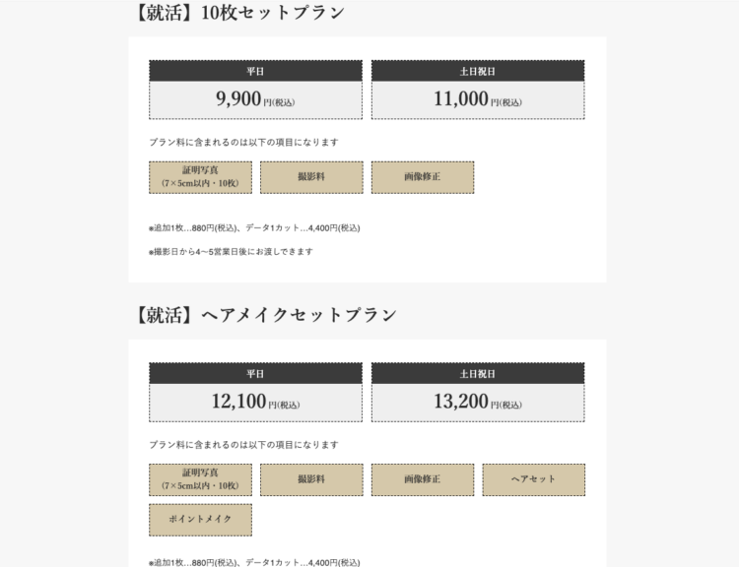This screenshot has height=567, width=739.
Task: Click the 【就活】ヘアメイクセットプラン heading
Action: point(265,315)
